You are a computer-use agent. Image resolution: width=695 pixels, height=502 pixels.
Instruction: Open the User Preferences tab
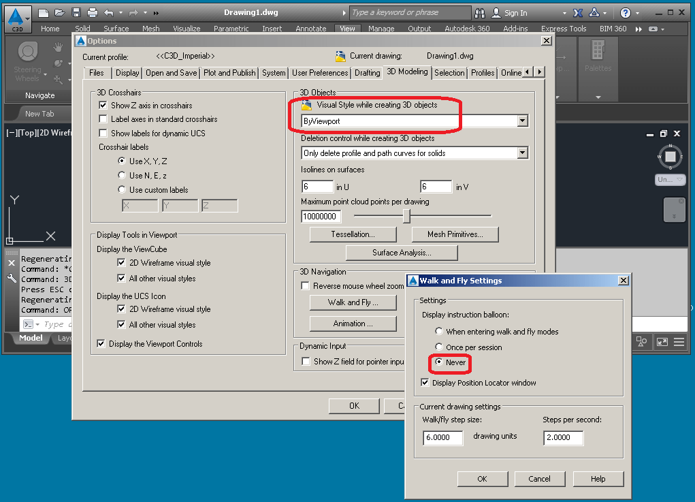(320, 73)
